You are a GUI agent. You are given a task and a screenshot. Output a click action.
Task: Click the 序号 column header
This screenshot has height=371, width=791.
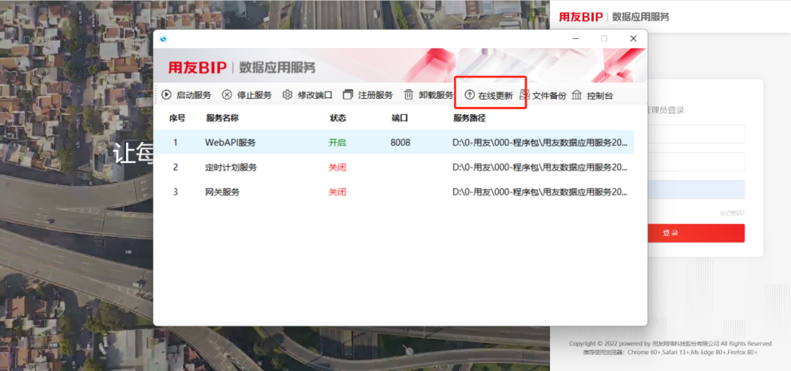coord(177,118)
